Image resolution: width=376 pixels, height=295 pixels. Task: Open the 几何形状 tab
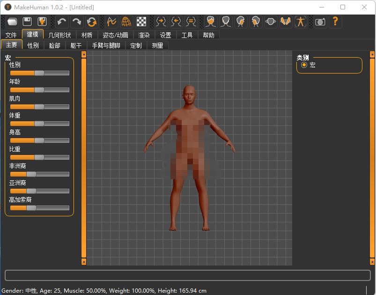[59, 35]
